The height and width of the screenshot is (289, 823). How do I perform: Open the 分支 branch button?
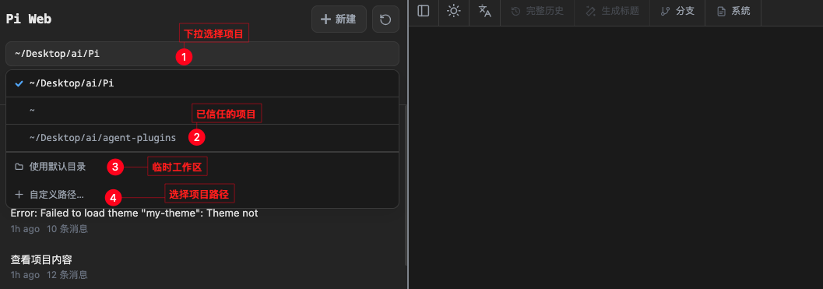[x=677, y=11]
